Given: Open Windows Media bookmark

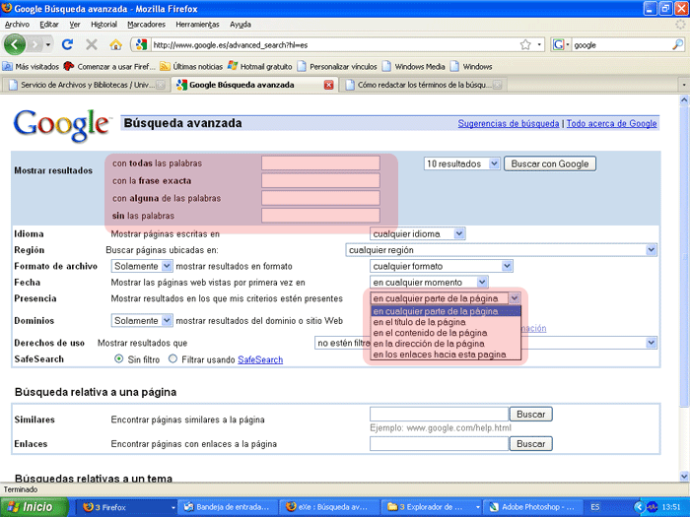Looking at the screenshot, I should click(414, 67).
